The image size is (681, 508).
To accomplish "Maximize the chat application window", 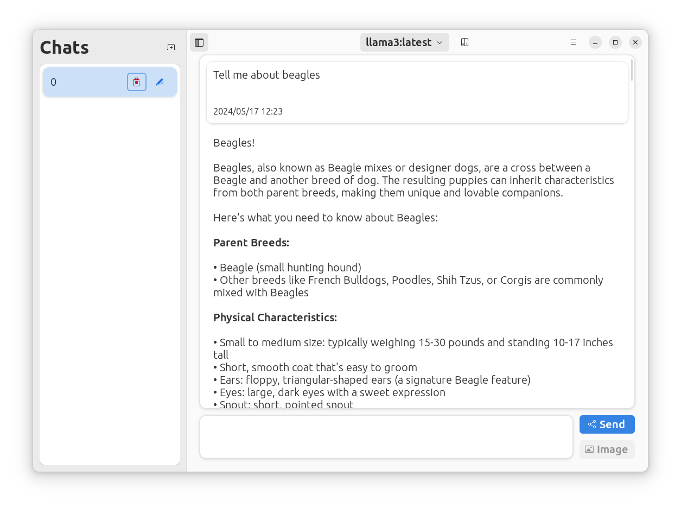I will [x=615, y=42].
